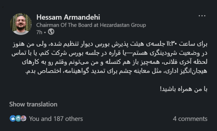217x131 pixels.
Task: Open Hessam Armandehi's profile photo
Action: click(21, 24)
